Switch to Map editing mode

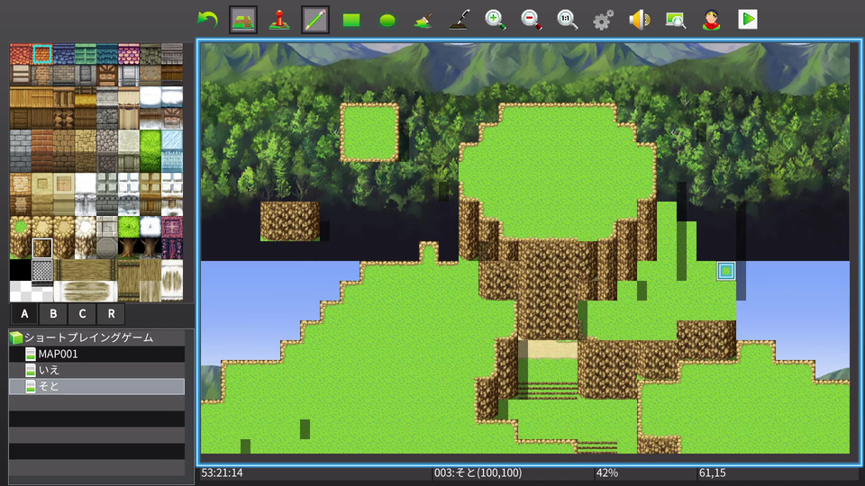coord(242,20)
